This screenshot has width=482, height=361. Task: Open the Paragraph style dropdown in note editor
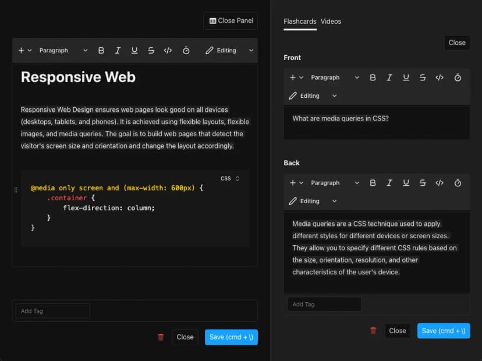[x=63, y=51]
